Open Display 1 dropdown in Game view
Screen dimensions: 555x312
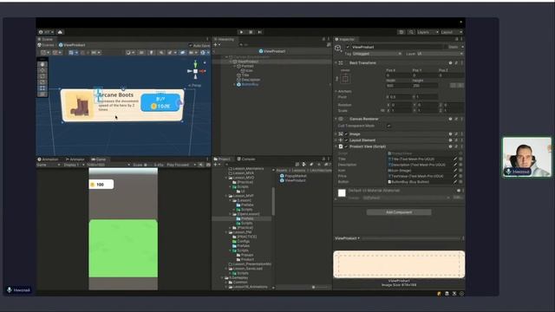pos(74,165)
